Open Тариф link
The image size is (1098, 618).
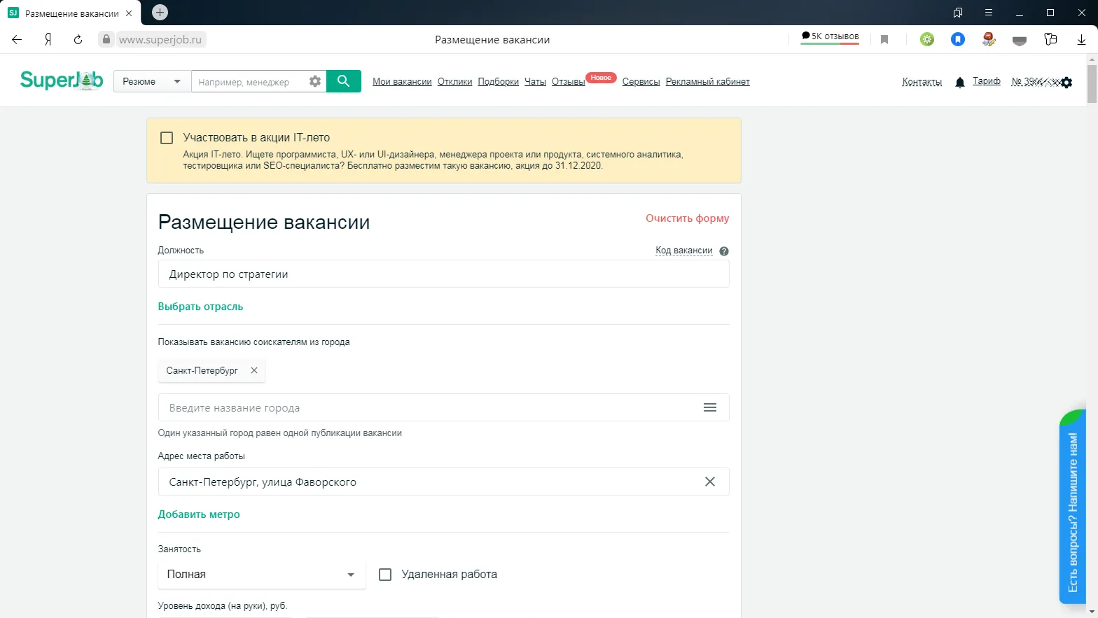click(x=987, y=81)
